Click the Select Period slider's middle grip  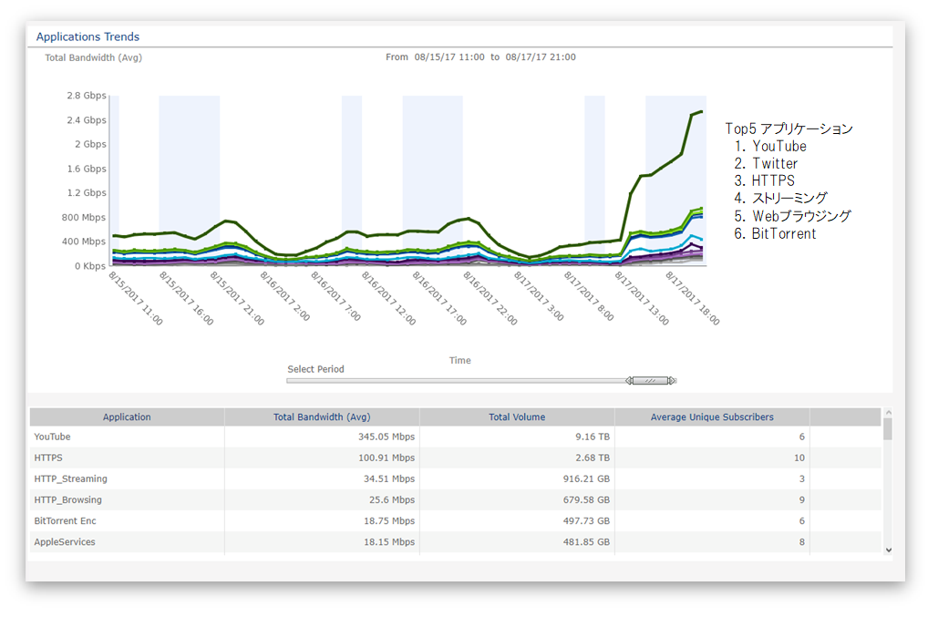[651, 381]
